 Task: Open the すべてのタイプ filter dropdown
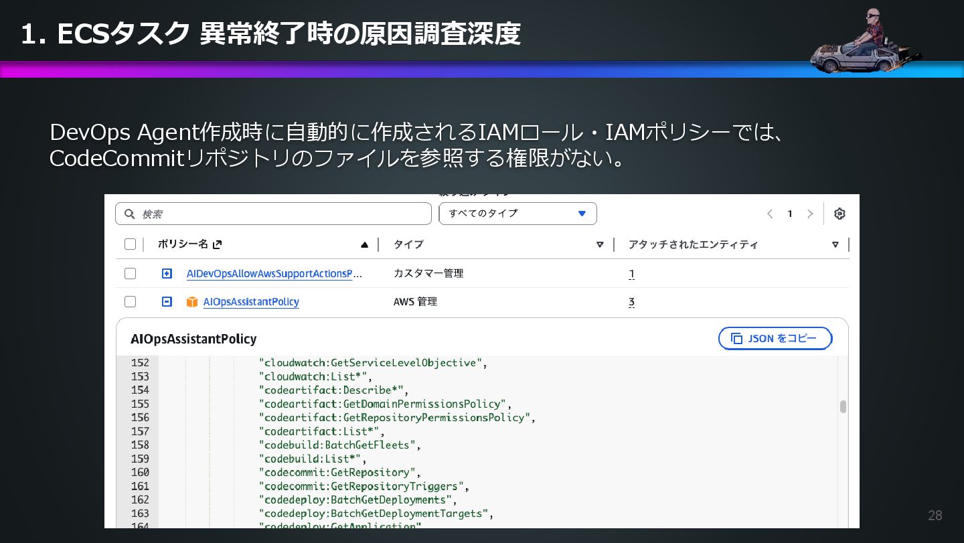517,214
